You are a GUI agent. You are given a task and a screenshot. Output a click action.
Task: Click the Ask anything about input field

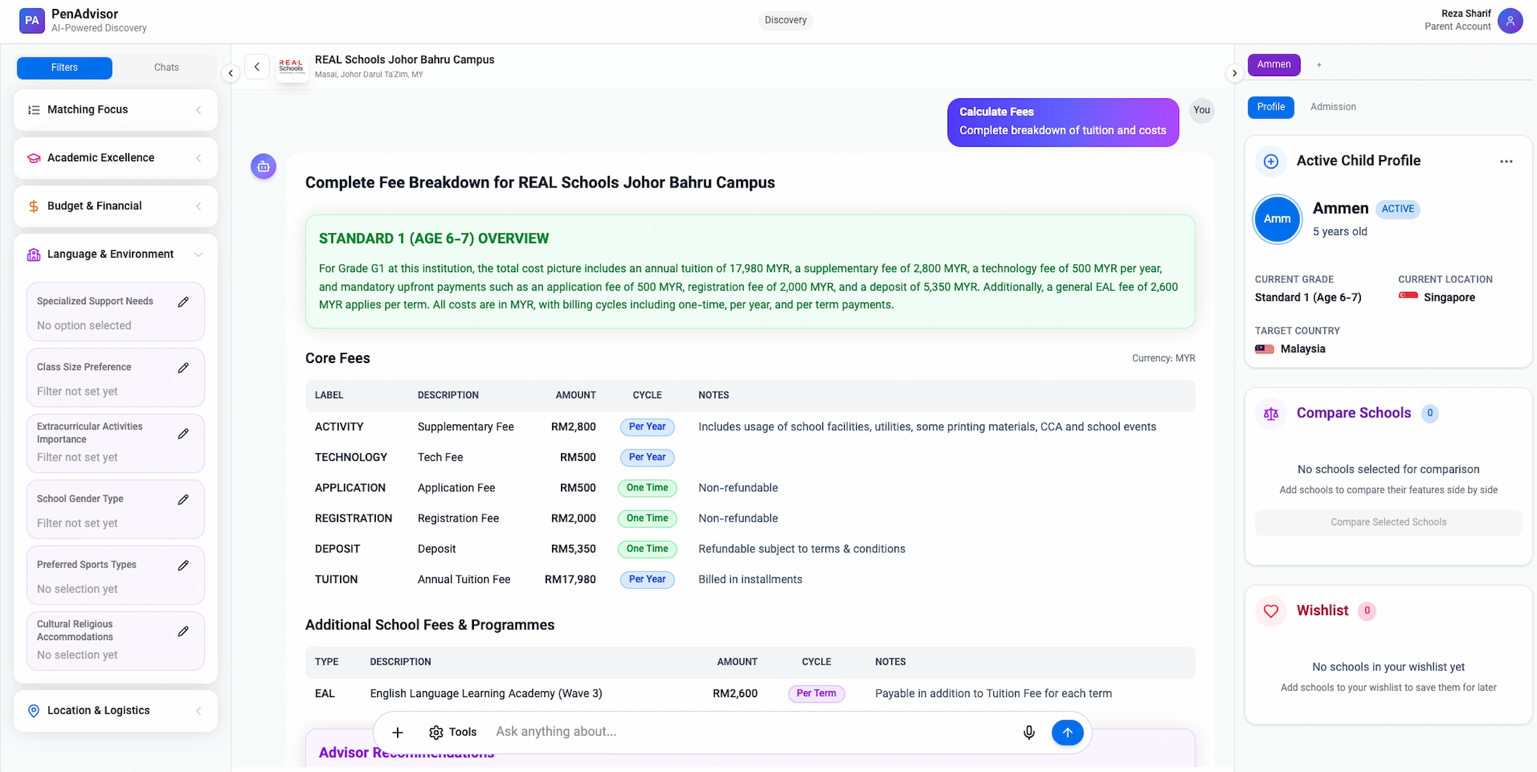point(749,732)
